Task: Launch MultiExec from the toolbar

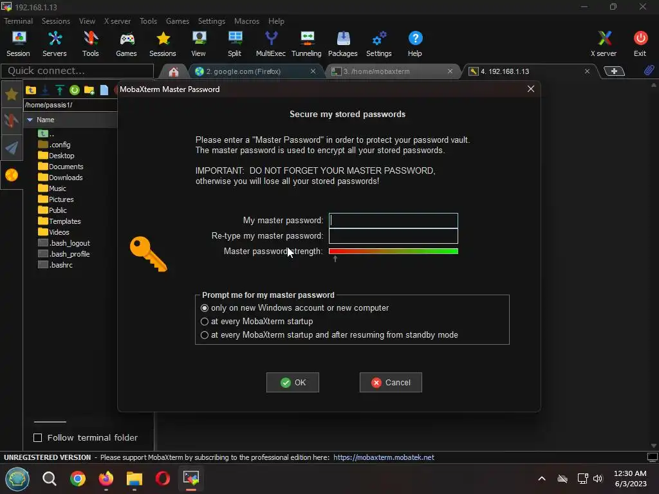Action: (271, 44)
